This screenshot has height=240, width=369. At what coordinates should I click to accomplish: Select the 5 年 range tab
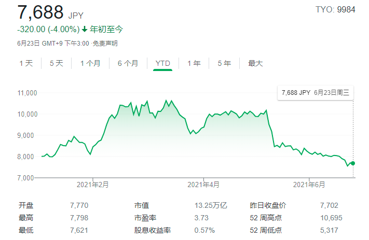224,63
